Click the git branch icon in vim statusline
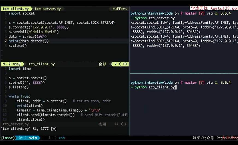238x145 pixels. point(10,64)
